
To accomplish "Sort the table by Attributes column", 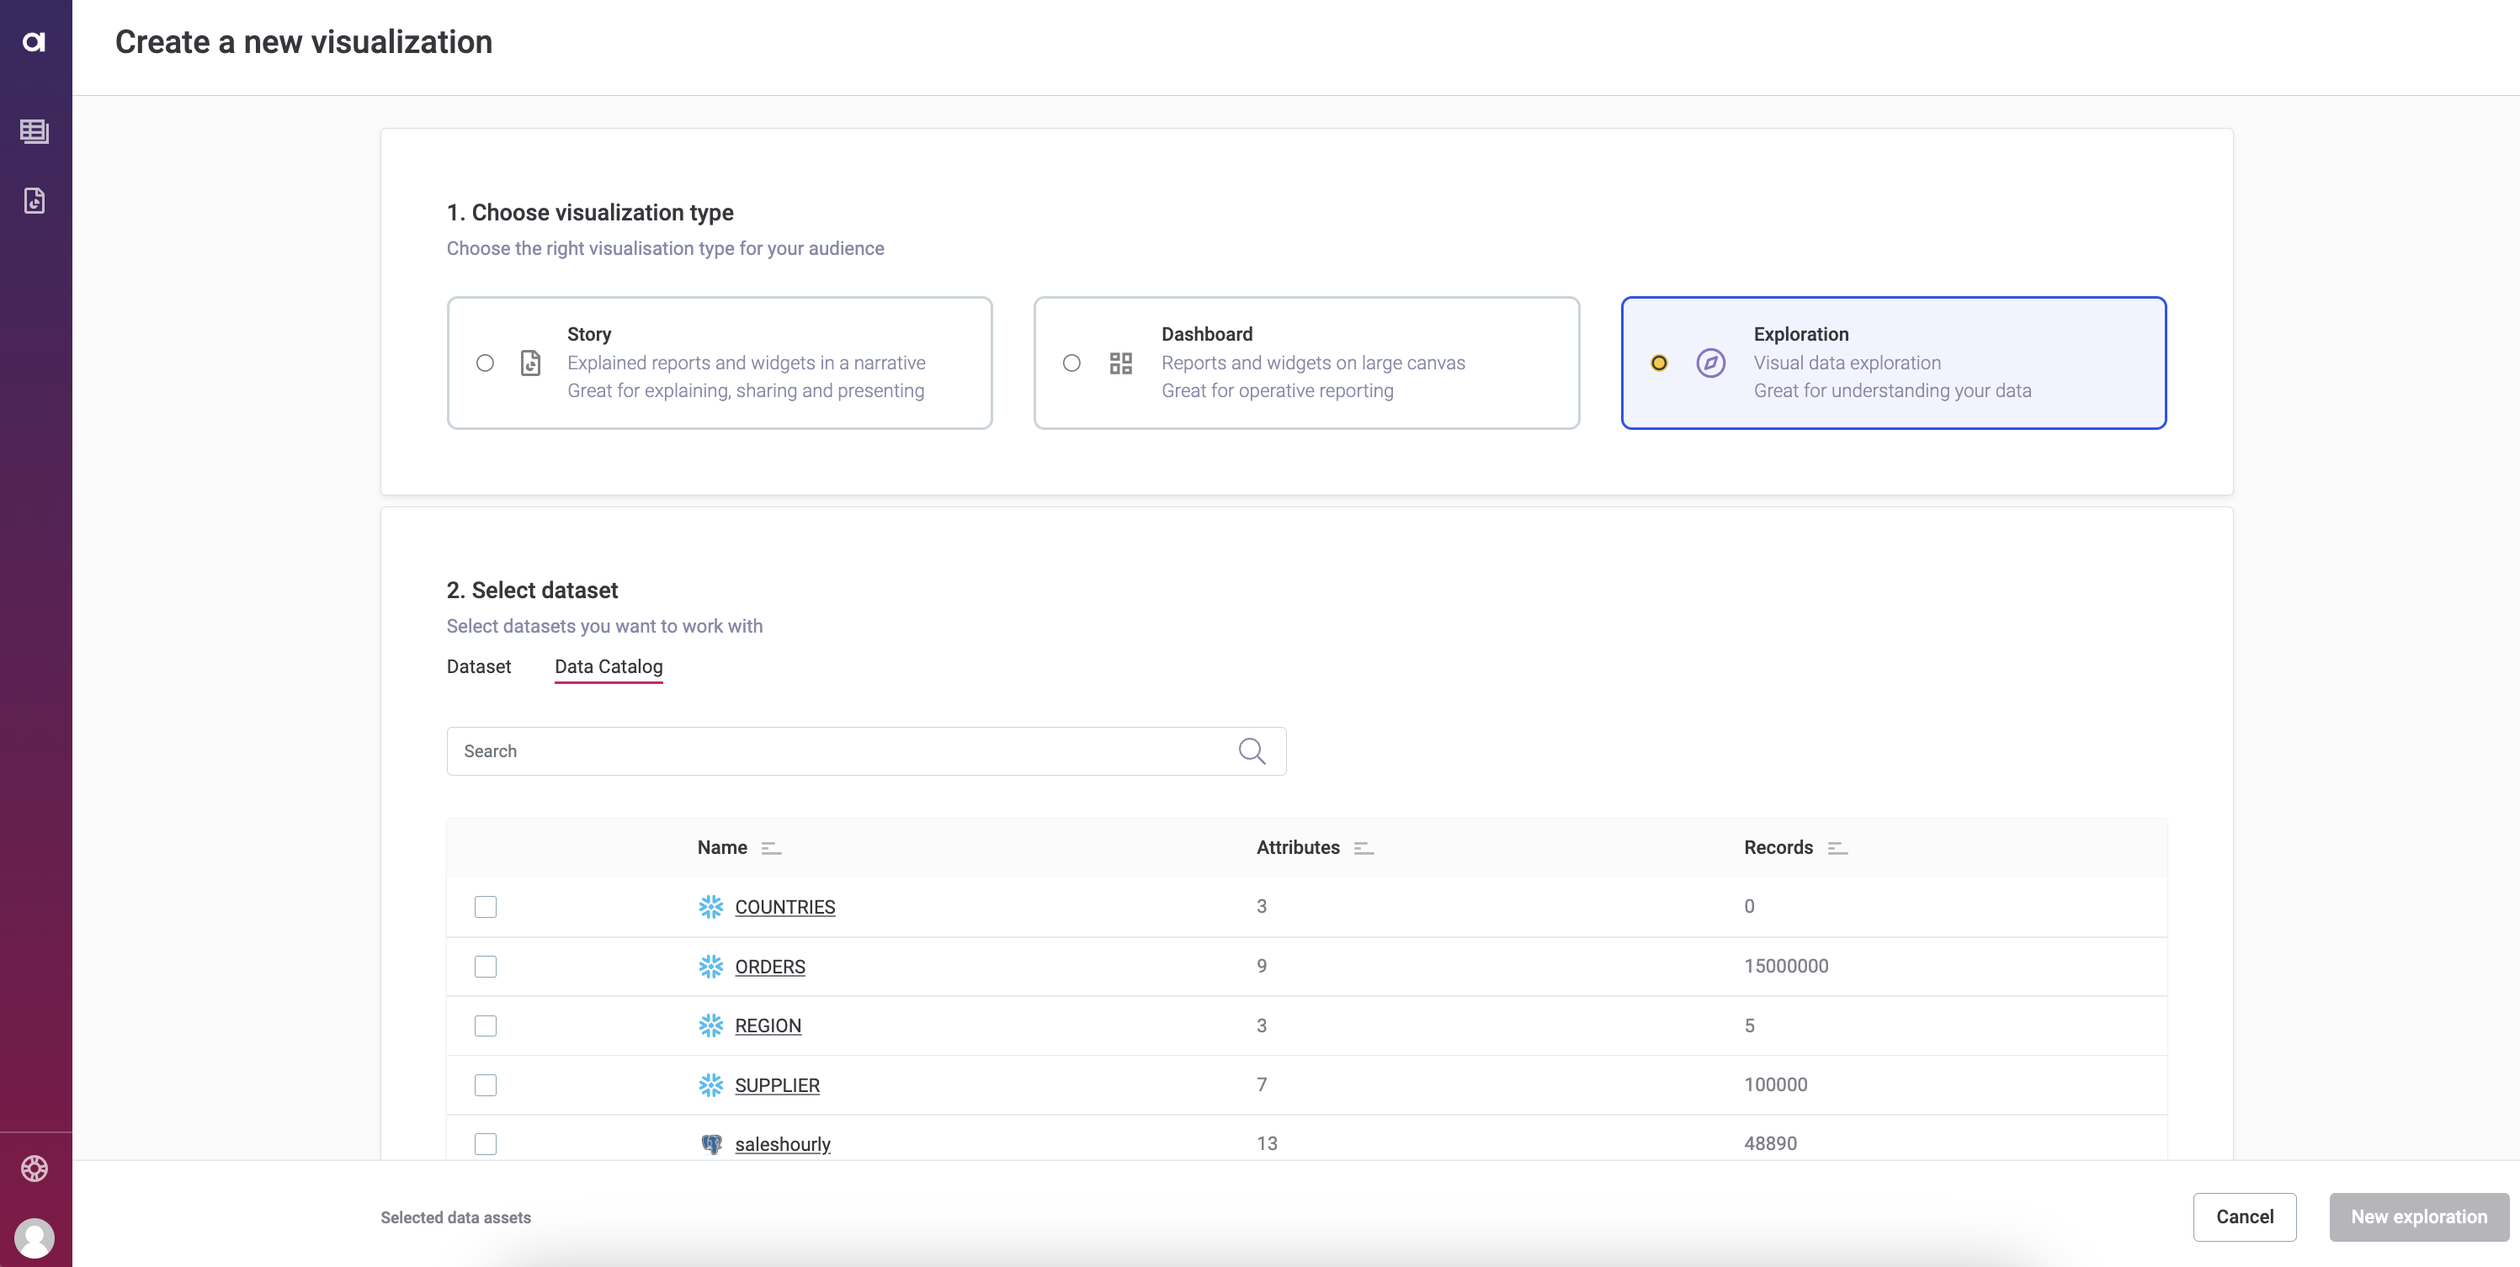I will pyautogui.click(x=1364, y=847).
